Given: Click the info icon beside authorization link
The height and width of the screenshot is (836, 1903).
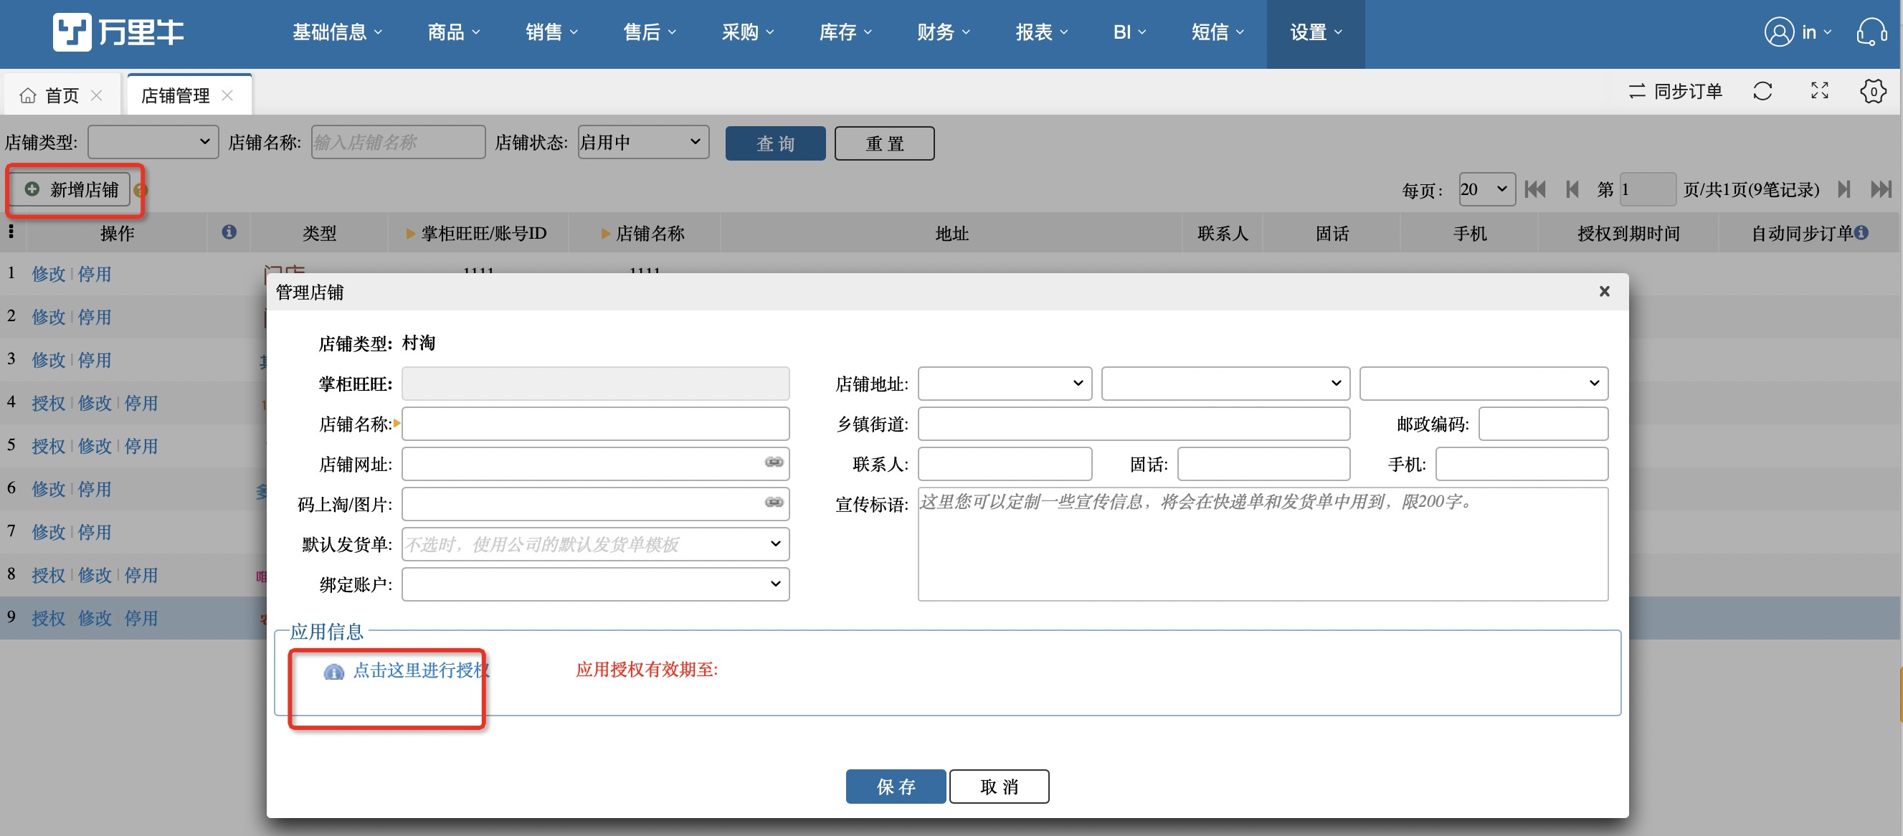Looking at the screenshot, I should tap(334, 671).
